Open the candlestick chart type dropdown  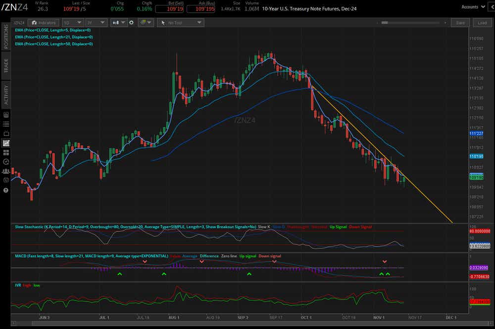[119, 23]
